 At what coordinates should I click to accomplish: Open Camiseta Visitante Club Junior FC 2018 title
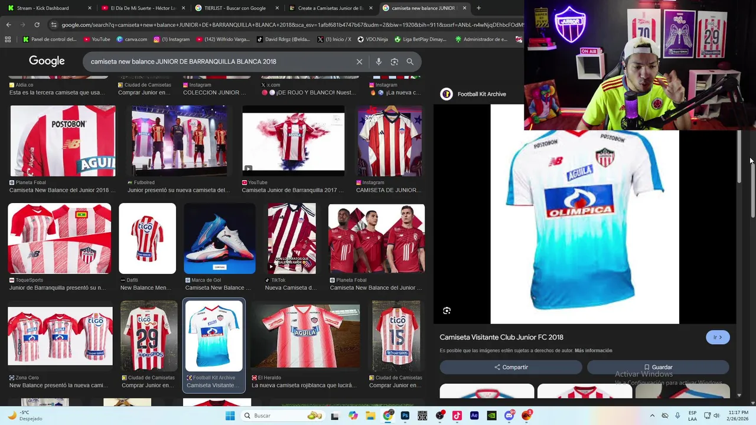pyautogui.click(x=501, y=337)
